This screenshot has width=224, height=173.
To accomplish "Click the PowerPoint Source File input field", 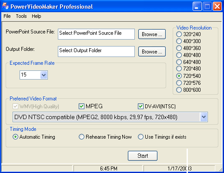I will (96, 34).
